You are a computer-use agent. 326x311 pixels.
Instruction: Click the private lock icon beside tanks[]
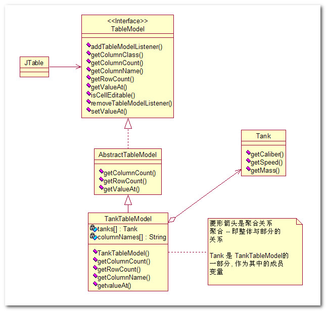coord(92,228)
